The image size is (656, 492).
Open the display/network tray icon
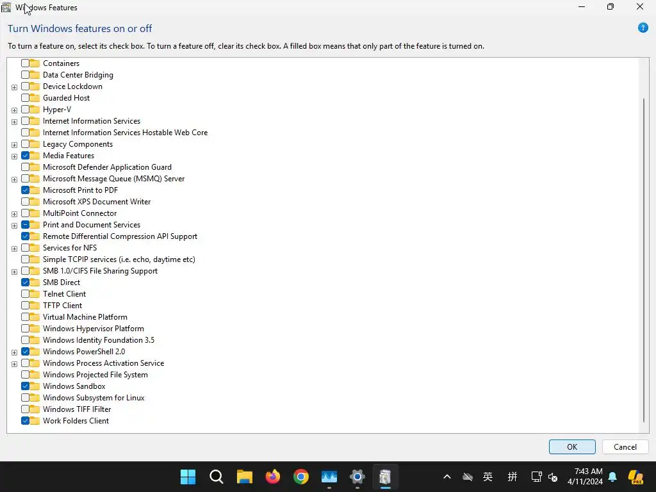tap(536, 477)
